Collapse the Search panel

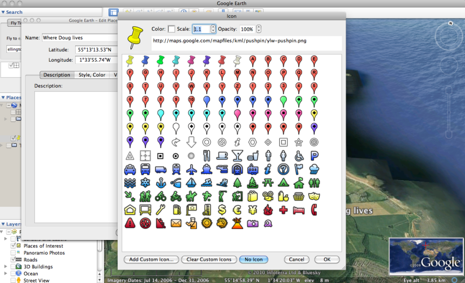3,12
